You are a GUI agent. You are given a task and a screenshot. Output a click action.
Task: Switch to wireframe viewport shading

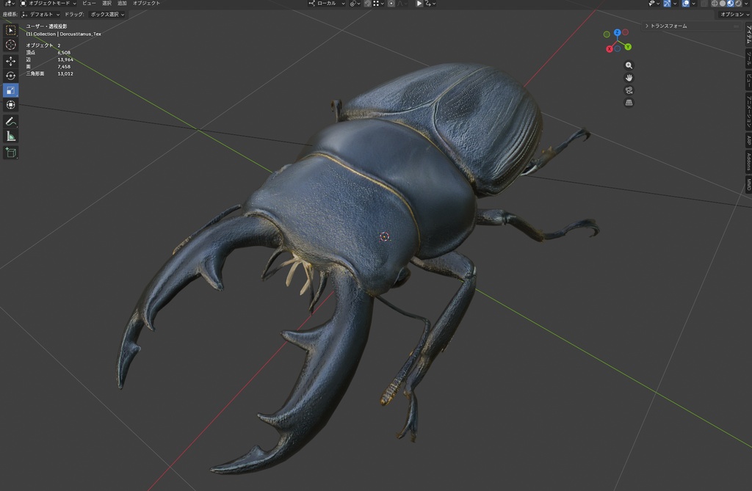point(715,4)
